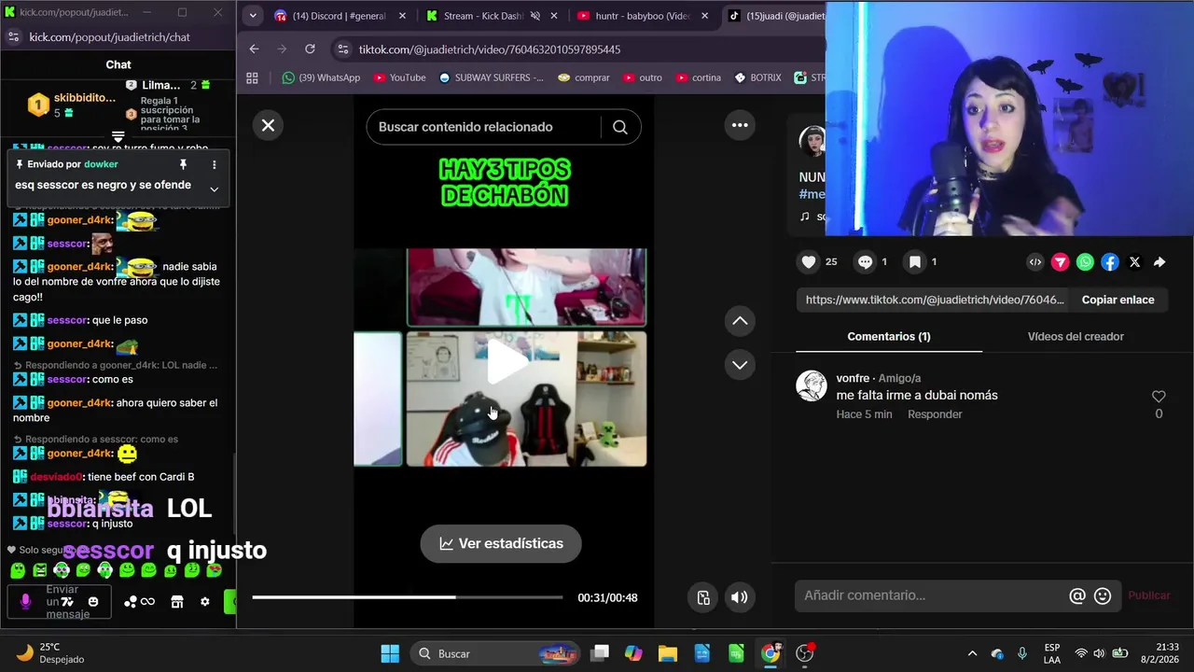Viewport: 1194px width, 672px height.
Task: Switch to Vídeos del creador tab
Action: pos(1076,336)
